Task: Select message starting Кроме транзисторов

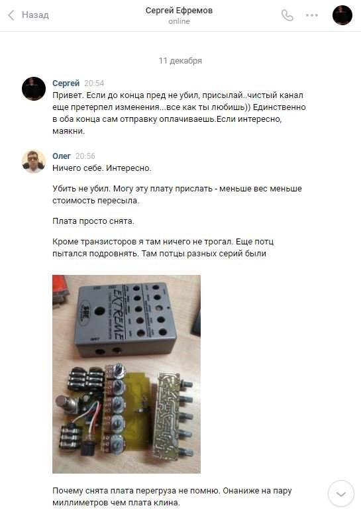Action: 163,248
